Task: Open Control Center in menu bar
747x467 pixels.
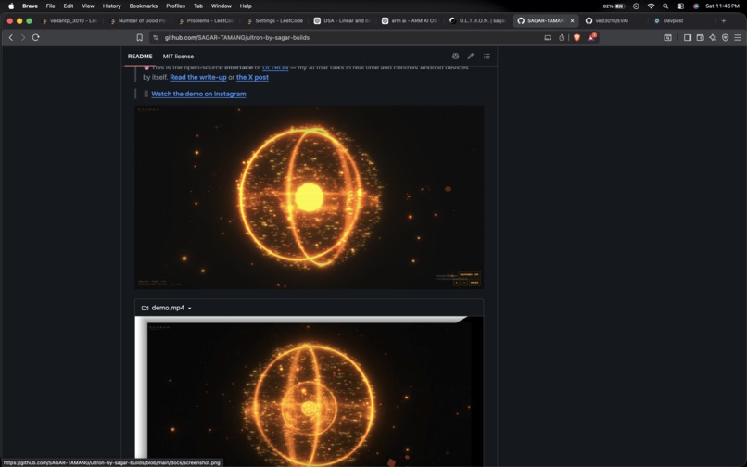Action: tap(681, 6)
